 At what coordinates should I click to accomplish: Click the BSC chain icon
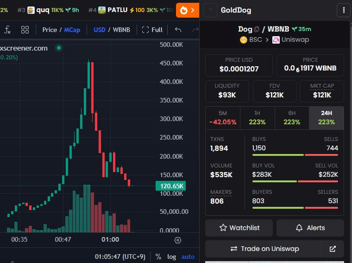point(244,40)
